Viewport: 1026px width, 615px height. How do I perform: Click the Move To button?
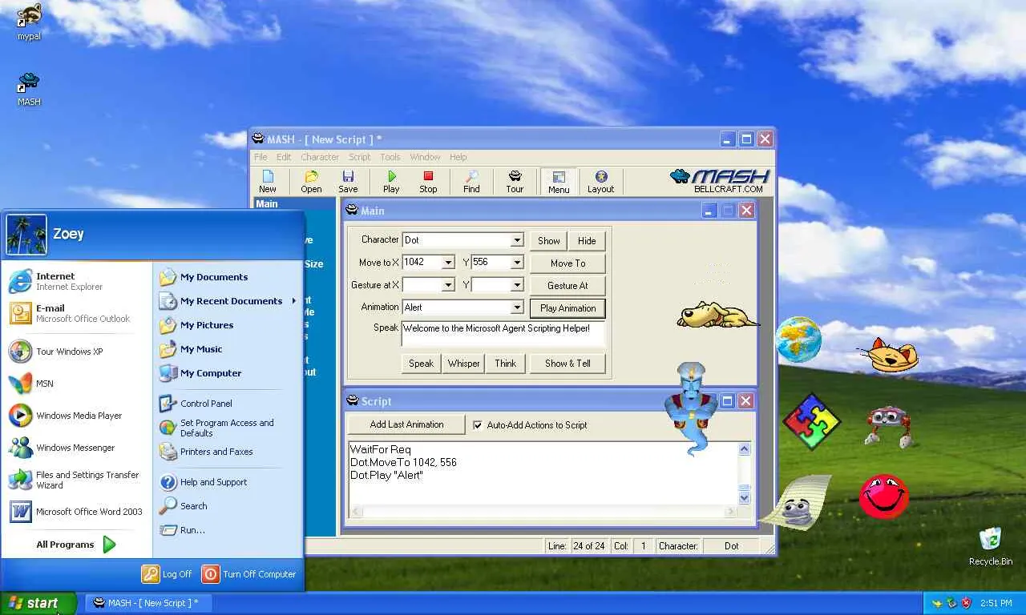click(x=568, y=263)
